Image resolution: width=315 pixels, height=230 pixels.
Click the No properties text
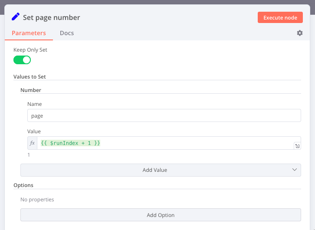coord(37,200)
